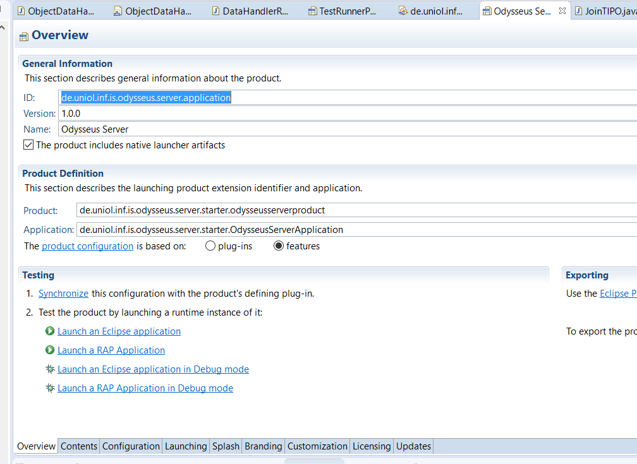Close the Odysseus Server editor tab
Screen dimensions: 637x464
click(x=562, y=11)
